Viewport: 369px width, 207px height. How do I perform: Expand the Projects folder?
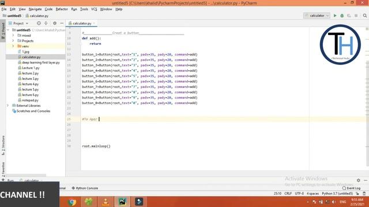tap(13, 41)
